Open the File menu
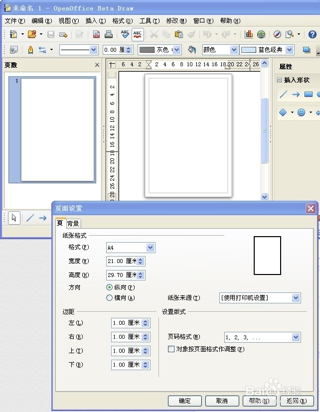The height and width of the screenshot is (412, 320). [15, 21]
